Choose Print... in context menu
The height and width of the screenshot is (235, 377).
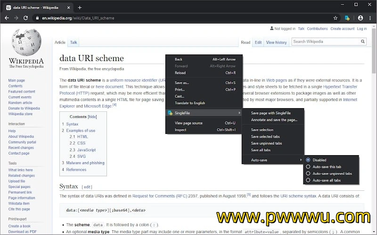(204, 89)
